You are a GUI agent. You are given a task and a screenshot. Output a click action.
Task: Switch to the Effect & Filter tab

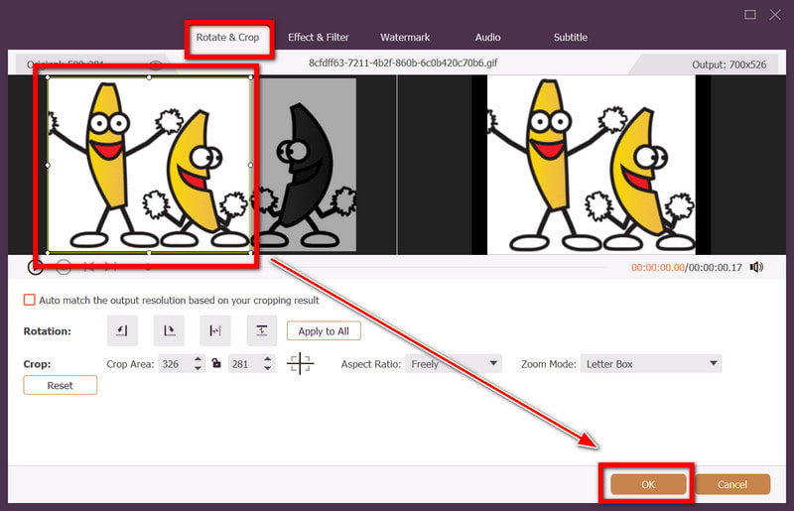319,38
